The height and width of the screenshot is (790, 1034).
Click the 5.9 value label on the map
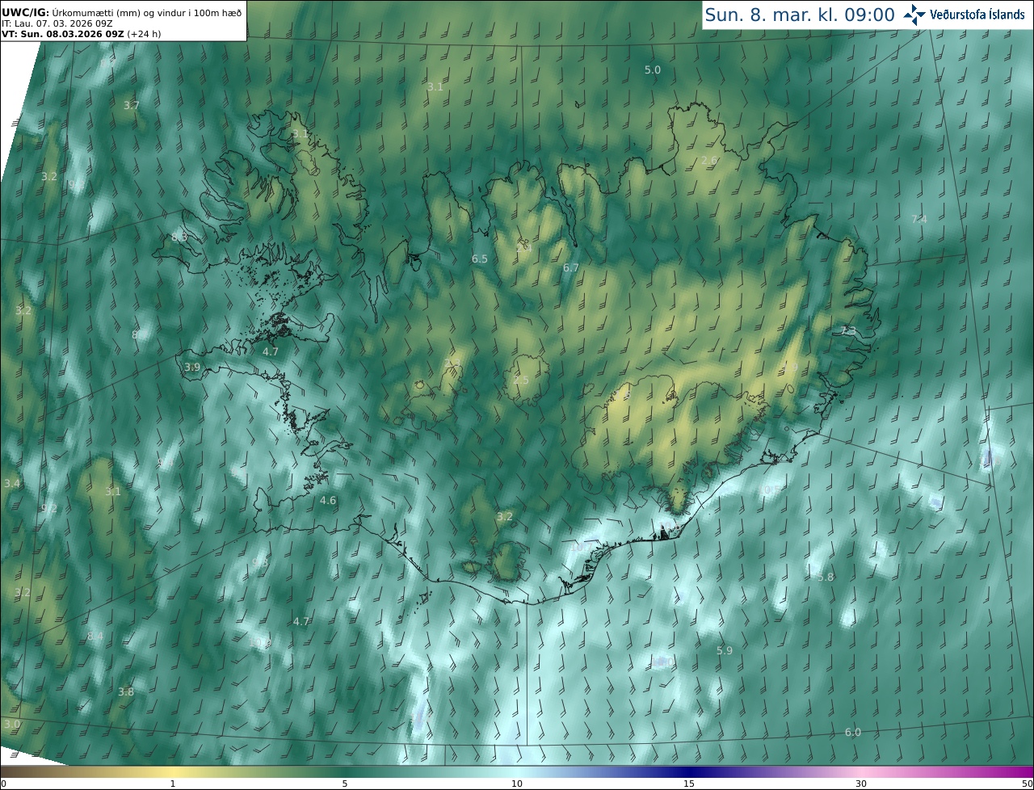pyautogui.click(x=725, y=651)
